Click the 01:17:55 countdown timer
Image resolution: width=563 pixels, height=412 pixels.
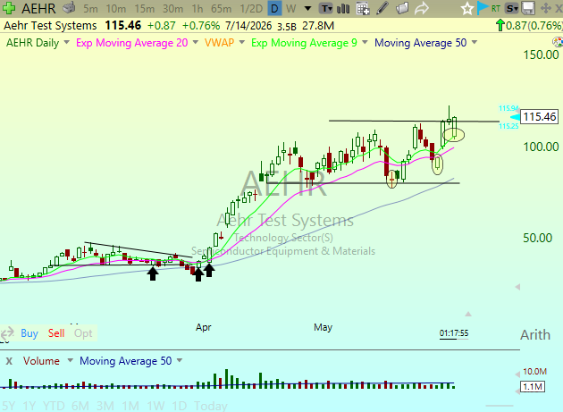click(454, 333)
